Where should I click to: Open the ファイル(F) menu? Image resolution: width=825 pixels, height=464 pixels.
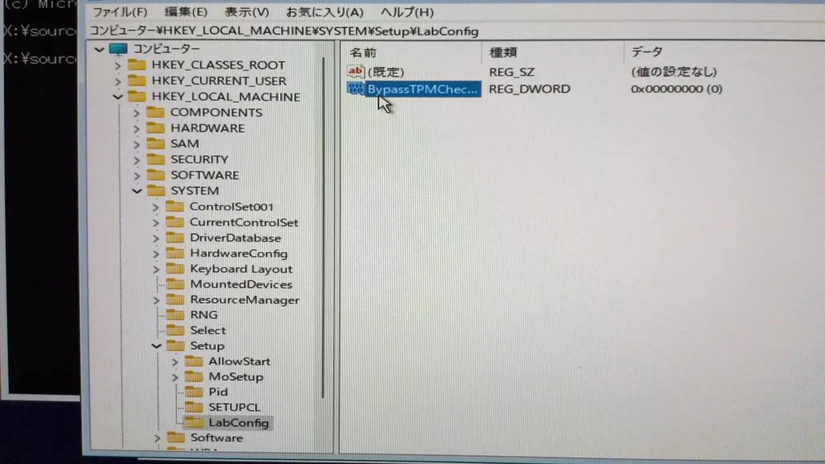120,12
